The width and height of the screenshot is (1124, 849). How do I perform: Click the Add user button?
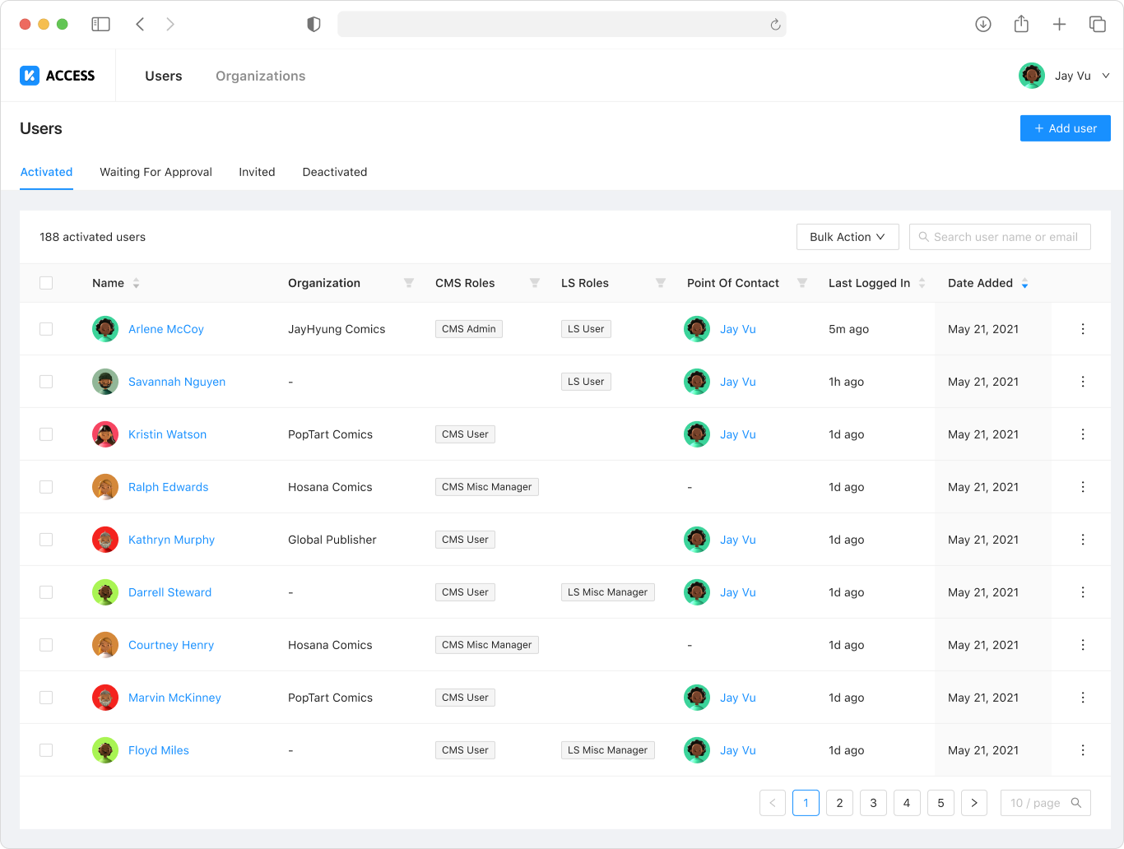point(1065,128)
